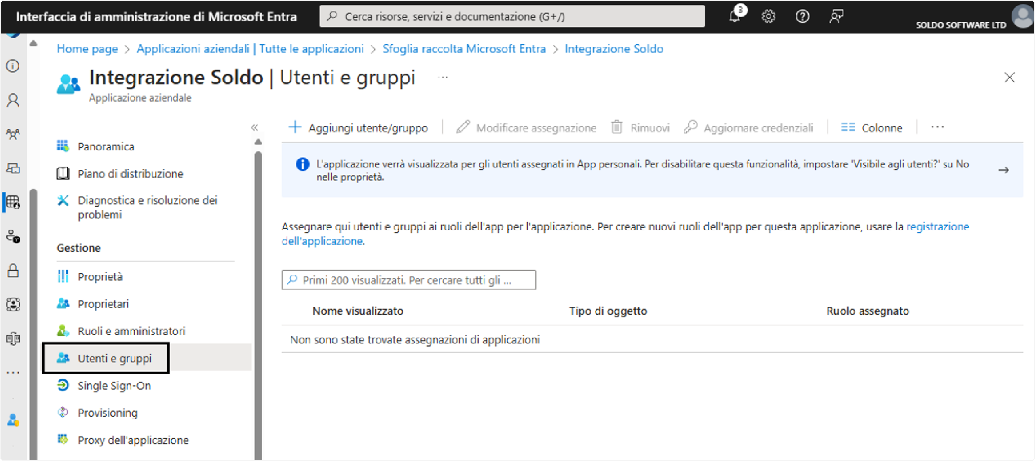Image resolution: width=1035 pixels, height=461 pixels.
Task: Click the user account avatar
Action: pyautogui.click(x=1023, y=16)
